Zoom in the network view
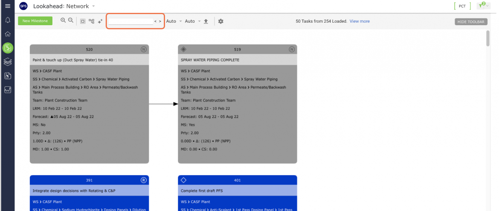Screen dimensions: 499x211 click(63, 21)
